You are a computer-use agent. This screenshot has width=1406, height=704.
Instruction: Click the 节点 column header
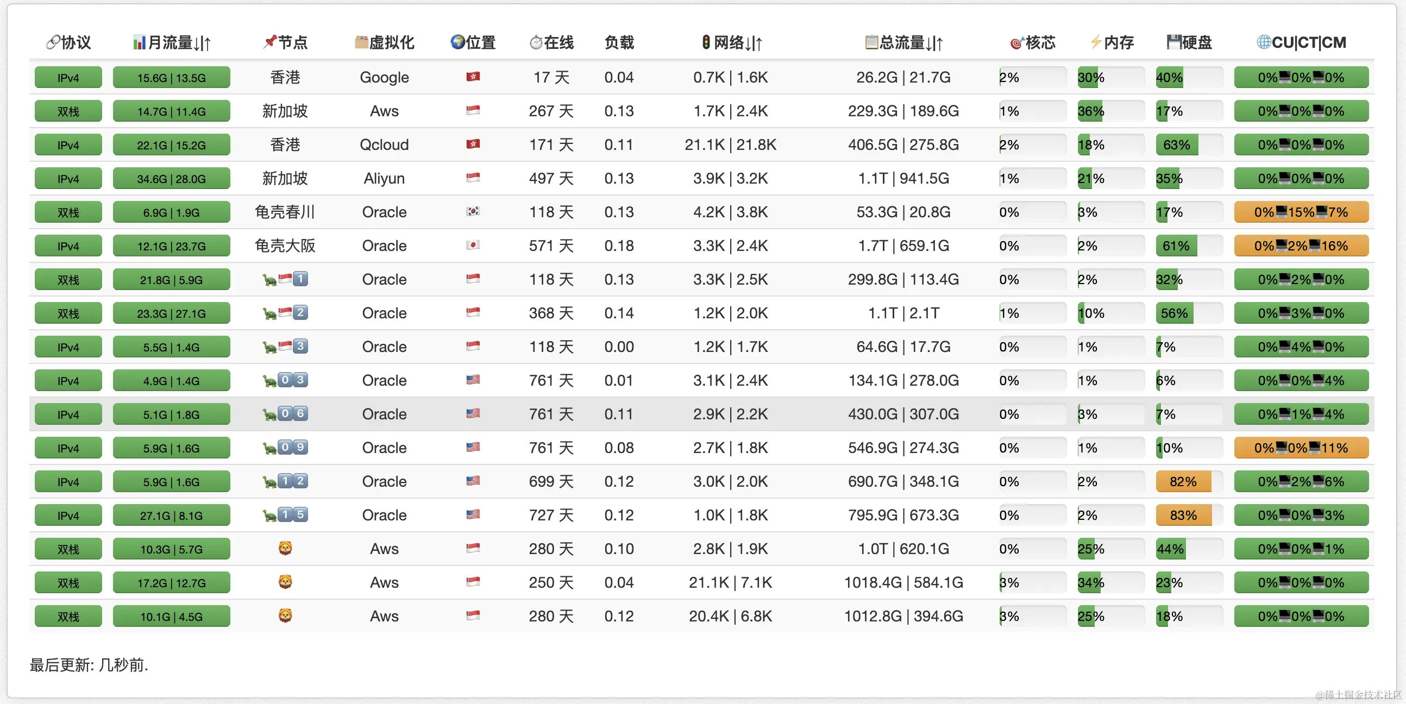(285, 42)
